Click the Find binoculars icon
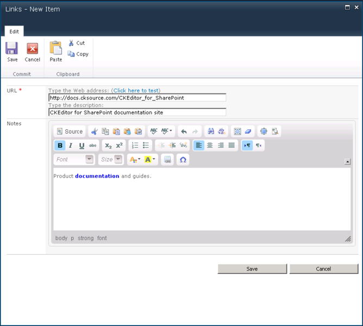 pyautogui.click(x=211, y=131)
